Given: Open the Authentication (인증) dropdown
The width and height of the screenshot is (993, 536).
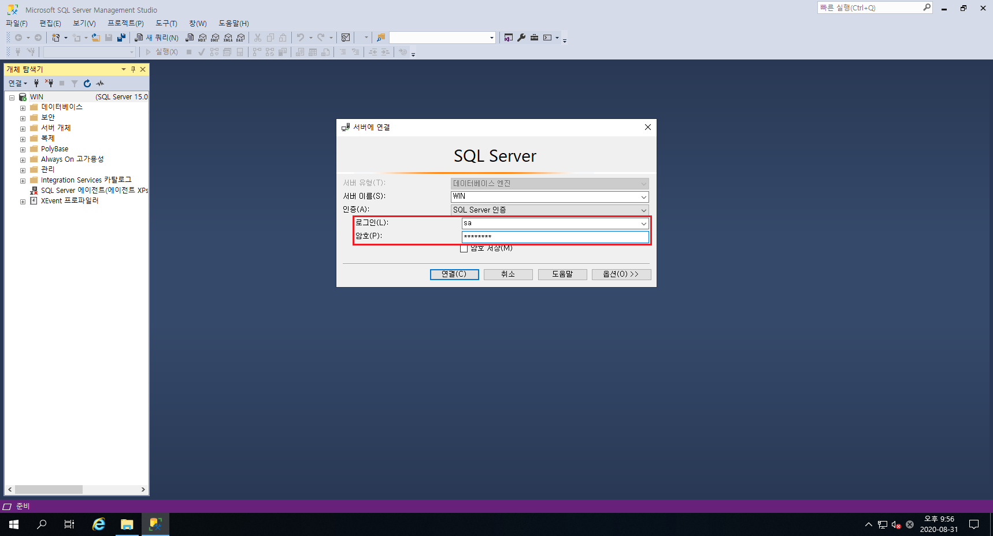Looking at the screenshot, I should 643,210.
